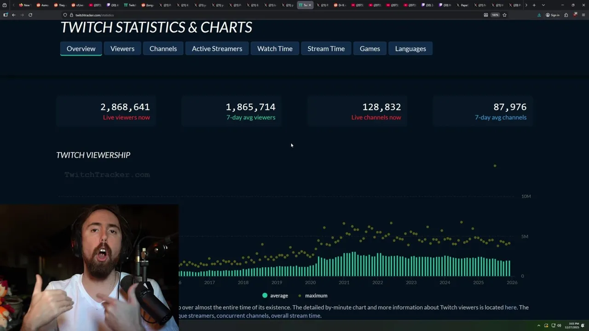589x331 pixels.
Task: Open the Channels statistics tab
Action: tap(163, 49)
